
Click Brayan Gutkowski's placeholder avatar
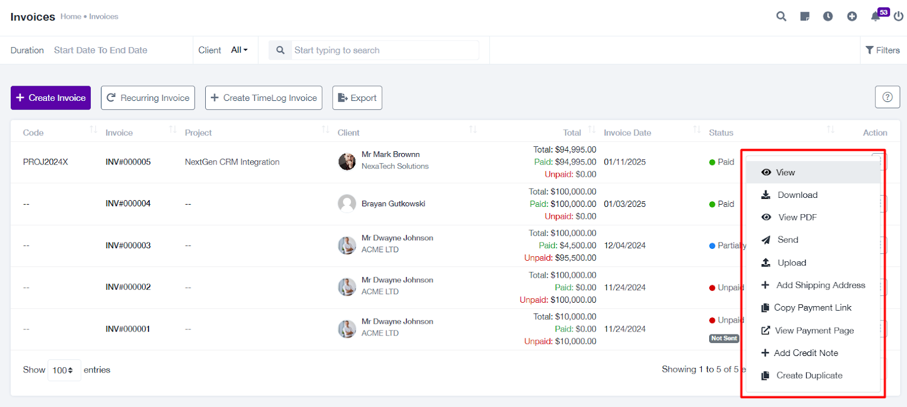coord(347,203)
